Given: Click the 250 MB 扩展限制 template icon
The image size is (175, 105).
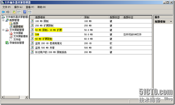Looking at the screenshot, I should pos(32,25).
